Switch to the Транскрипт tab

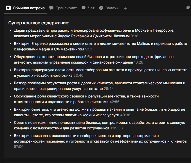(63, 8)
